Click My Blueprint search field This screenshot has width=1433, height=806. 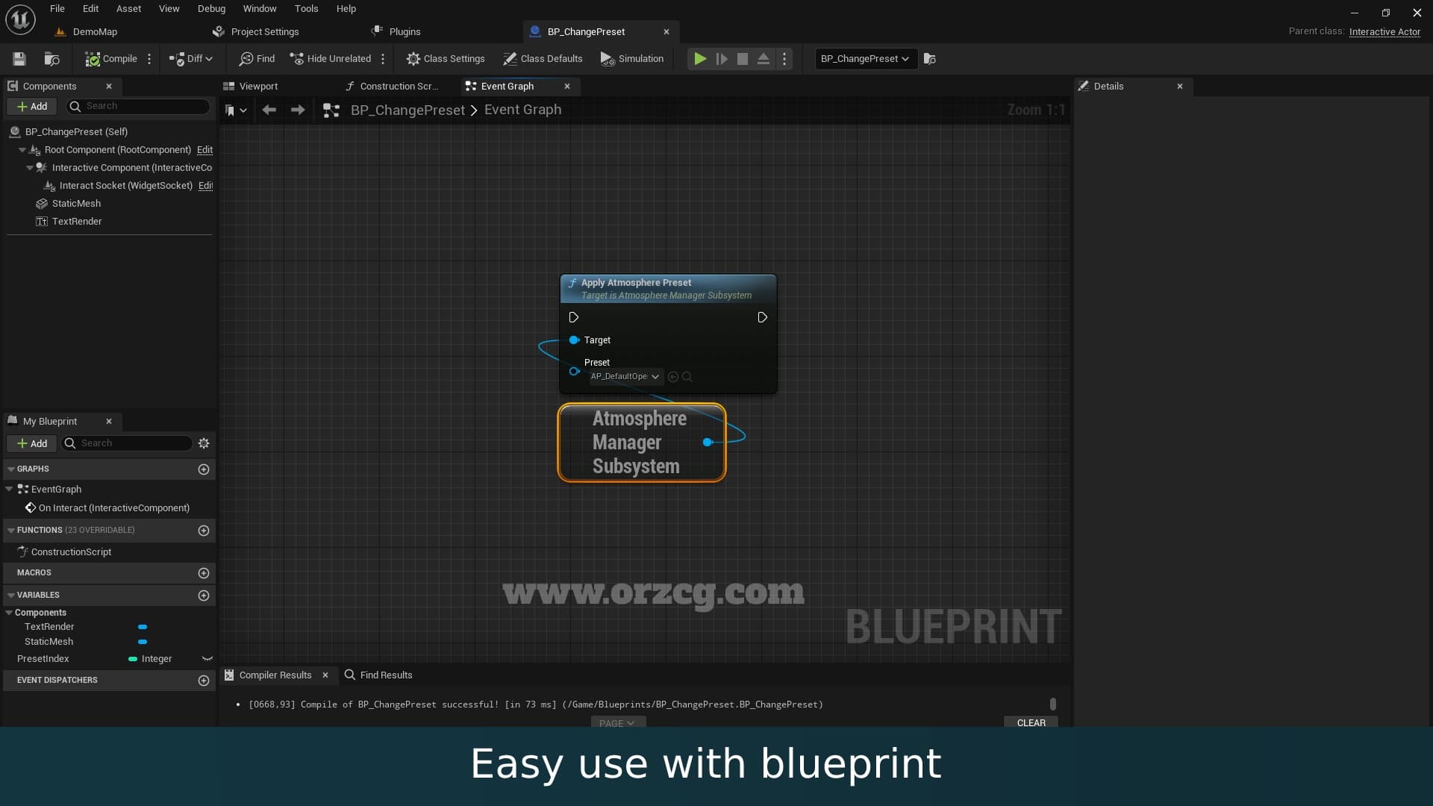127,444
